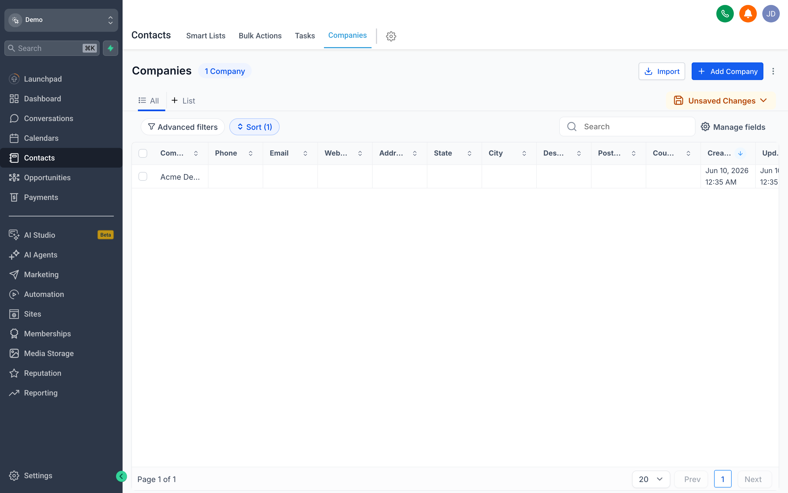Open the Sort (1) options
Viewport: 788px width, 493px height.
click(x=254, y=127)
